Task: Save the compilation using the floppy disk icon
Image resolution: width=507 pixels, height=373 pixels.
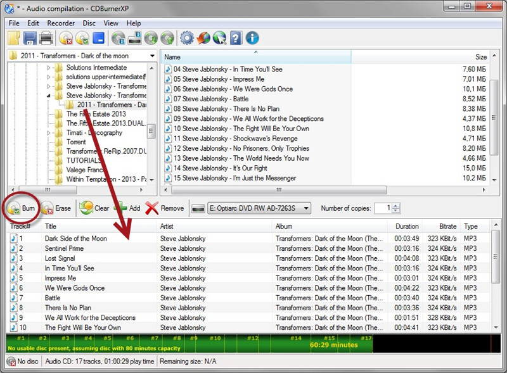Action: [x=29, y=39]
